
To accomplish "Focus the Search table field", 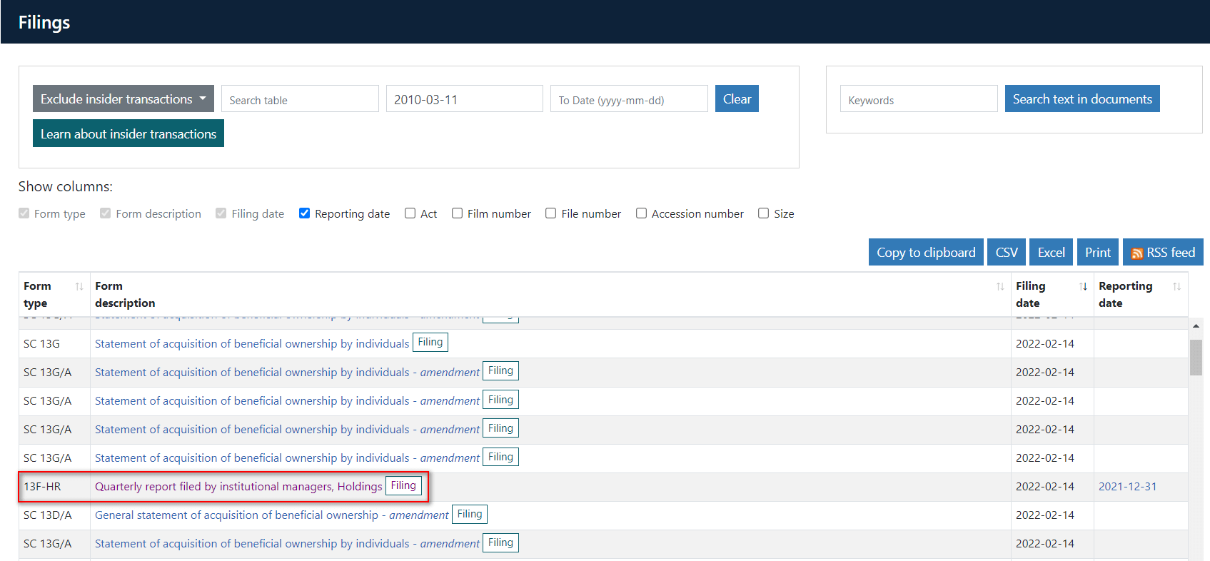I will coord(300,98).
